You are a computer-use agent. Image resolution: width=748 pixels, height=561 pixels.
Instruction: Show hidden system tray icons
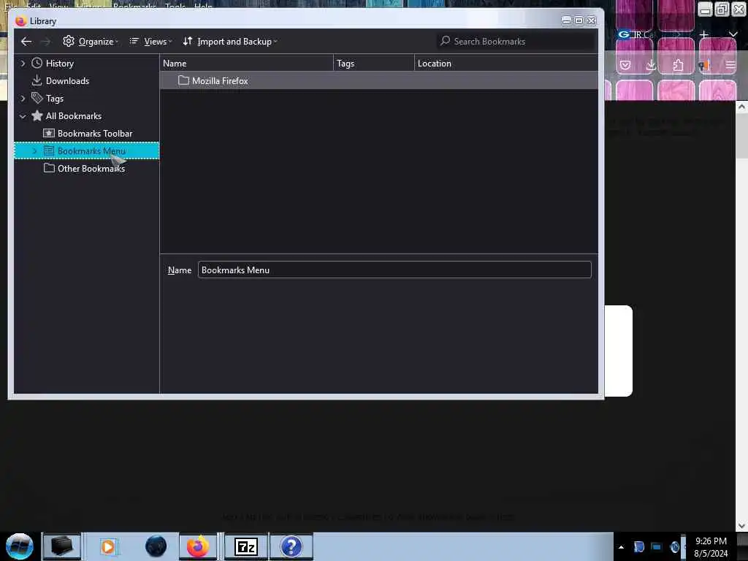[x=621, y=547]
